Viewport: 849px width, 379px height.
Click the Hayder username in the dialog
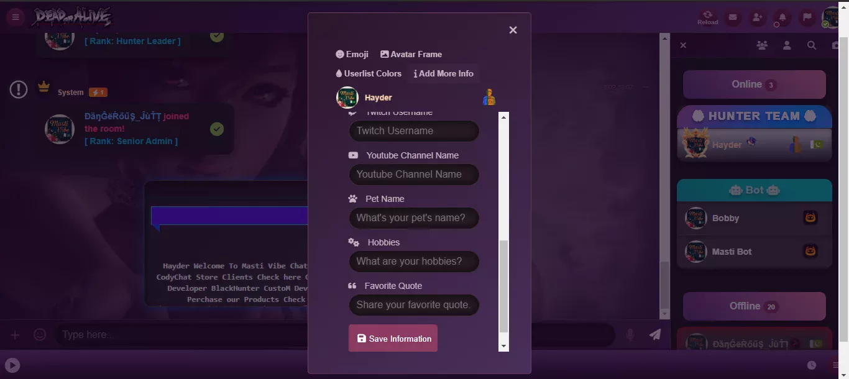coord(379,98)
